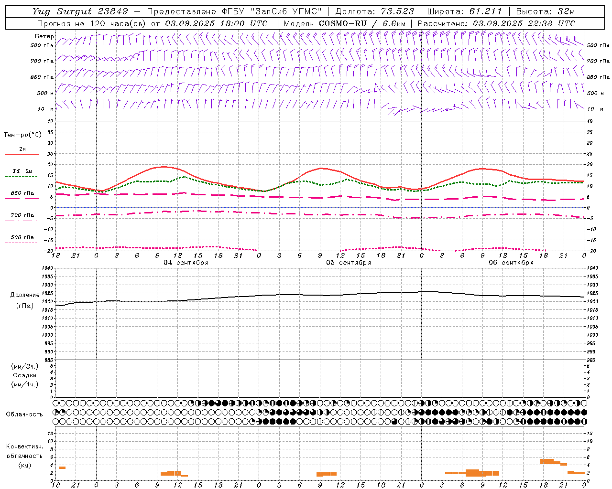Click the 04 сентября date label
Screen dimensions: 612x489
click(186, 263)
